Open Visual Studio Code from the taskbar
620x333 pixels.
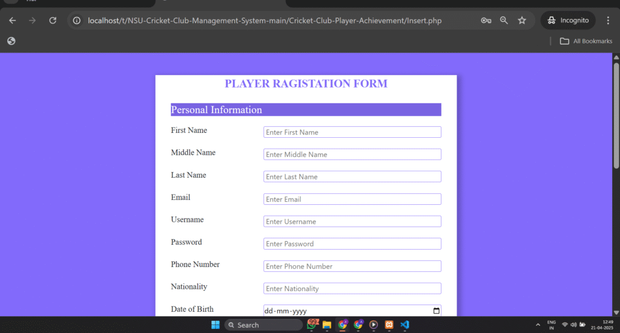click(404, 325)
